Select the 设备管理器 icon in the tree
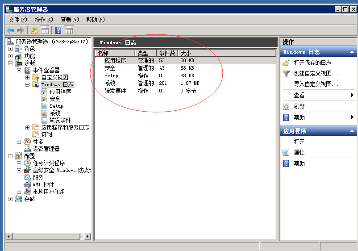Viewport: 358px width, 251px height. pos(27,149)
